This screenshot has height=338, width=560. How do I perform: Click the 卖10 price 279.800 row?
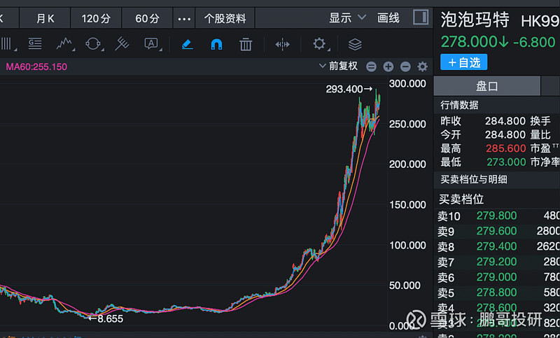click(x=498, y=216)
